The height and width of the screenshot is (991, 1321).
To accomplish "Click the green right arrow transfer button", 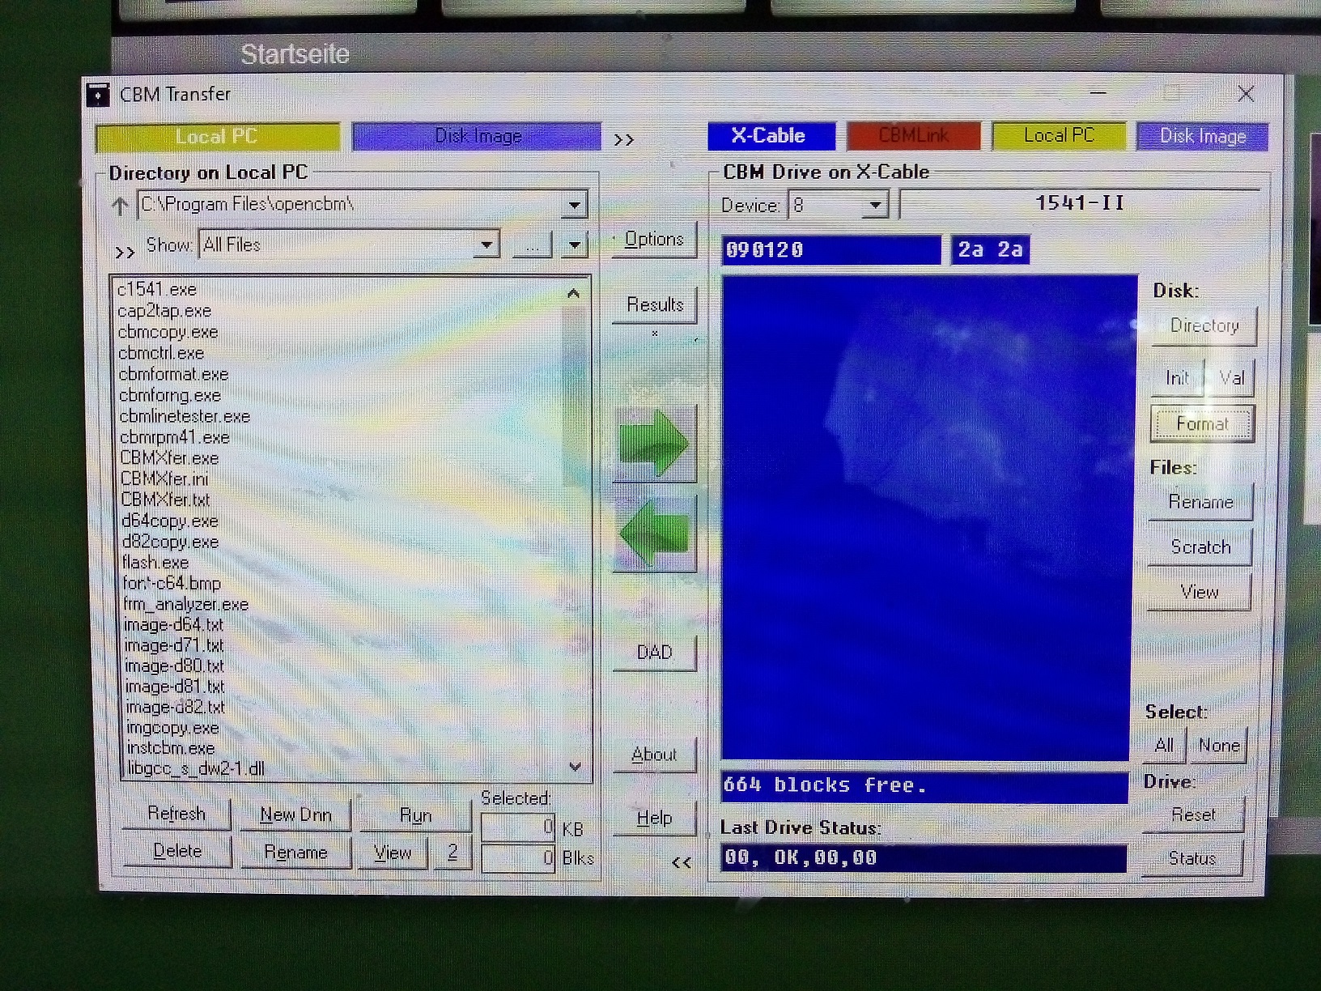I will click(654, 444).
